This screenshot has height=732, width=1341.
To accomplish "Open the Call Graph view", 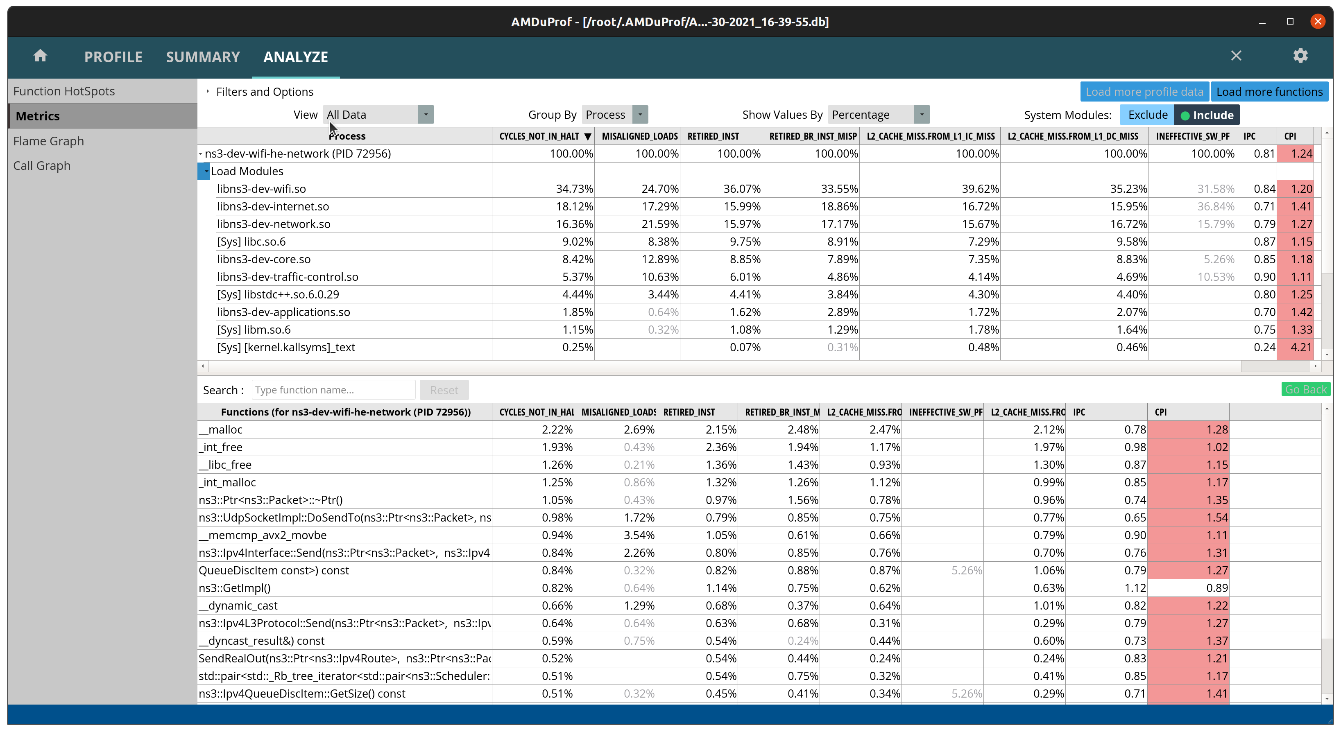I will click(42, 165).
